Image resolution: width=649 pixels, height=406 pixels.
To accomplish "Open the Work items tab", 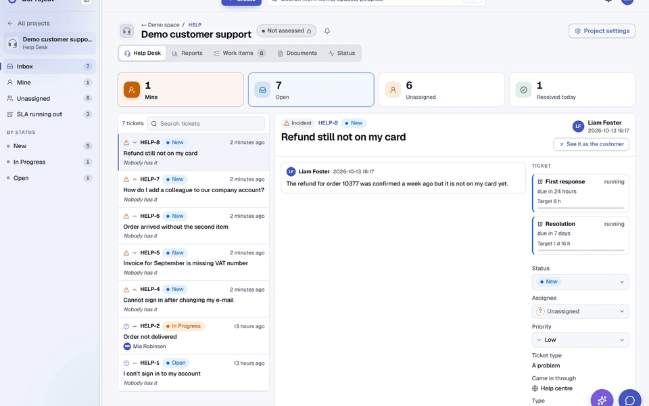I will pyautogui.click(x=239, y=53).
